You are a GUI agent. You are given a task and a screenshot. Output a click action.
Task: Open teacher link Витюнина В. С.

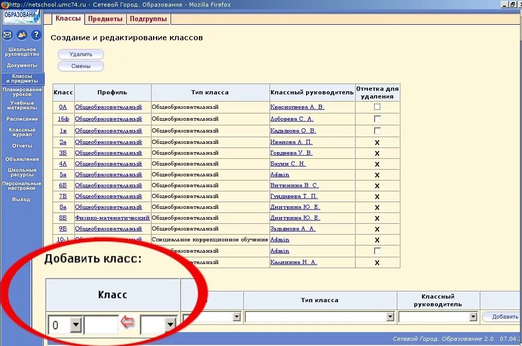pyautogui.click(x=295, y=186)
